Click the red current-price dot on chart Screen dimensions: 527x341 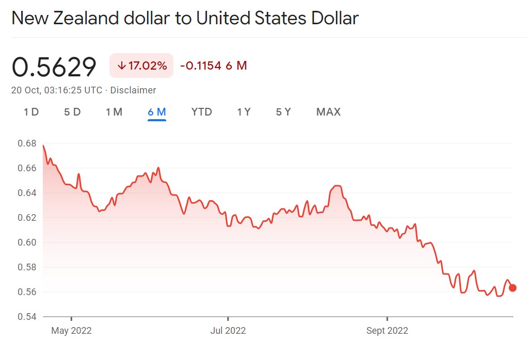pos(513,288)
